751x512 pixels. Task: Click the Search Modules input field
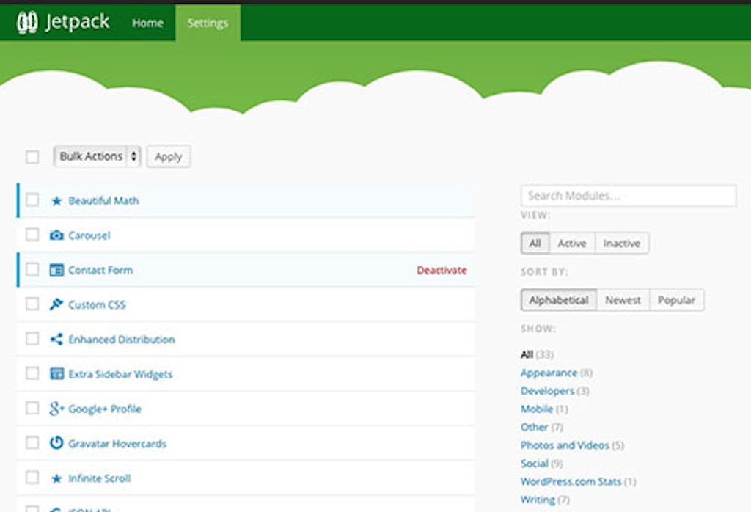[x=629, y=195]
